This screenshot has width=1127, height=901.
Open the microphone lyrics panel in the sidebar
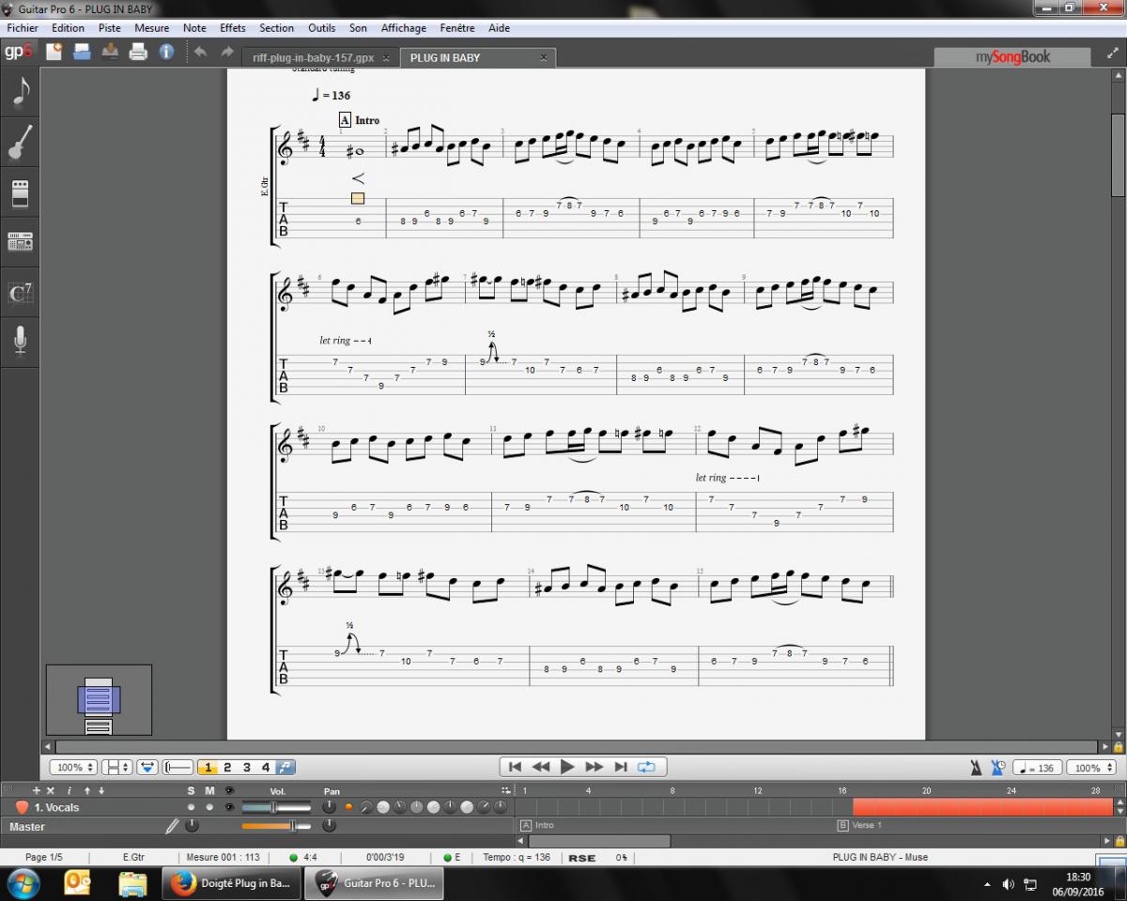click(x=20, y=341)
